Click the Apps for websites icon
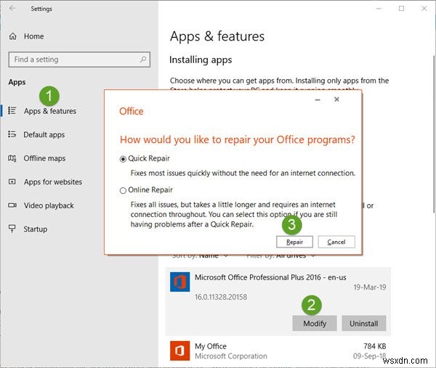 tap(12, 182)
